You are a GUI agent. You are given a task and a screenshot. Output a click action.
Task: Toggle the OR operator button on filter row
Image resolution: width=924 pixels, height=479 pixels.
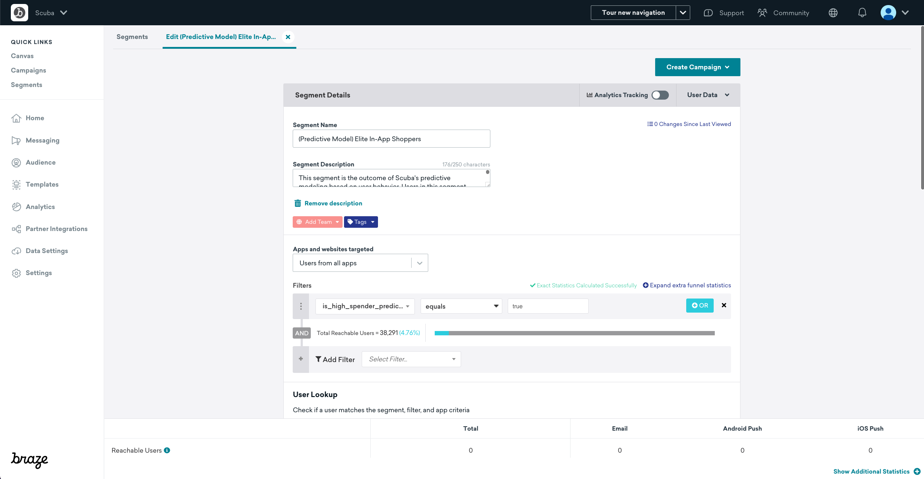coord(700,305)
